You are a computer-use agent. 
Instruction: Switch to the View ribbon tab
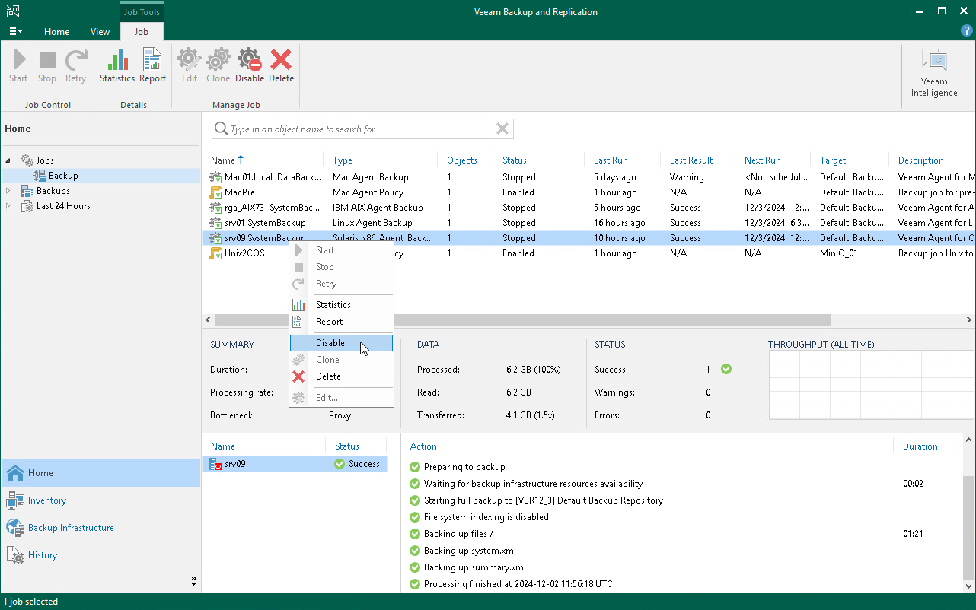[100, 32]
